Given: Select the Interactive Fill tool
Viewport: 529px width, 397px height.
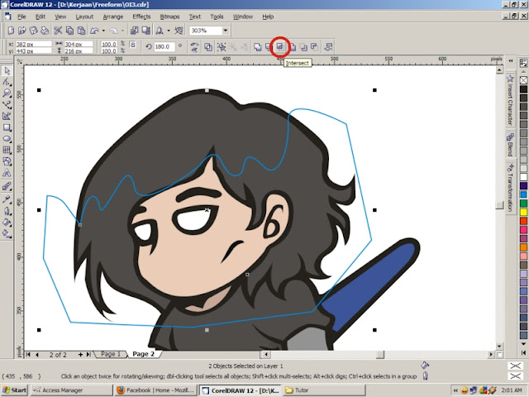Looking at the screenshot, I should (7, 233).
